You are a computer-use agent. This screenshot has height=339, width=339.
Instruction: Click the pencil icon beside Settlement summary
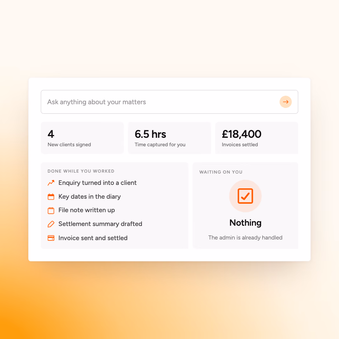pos(51,224)
